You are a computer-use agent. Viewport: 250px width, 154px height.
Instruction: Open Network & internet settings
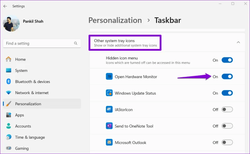(42, 93)
